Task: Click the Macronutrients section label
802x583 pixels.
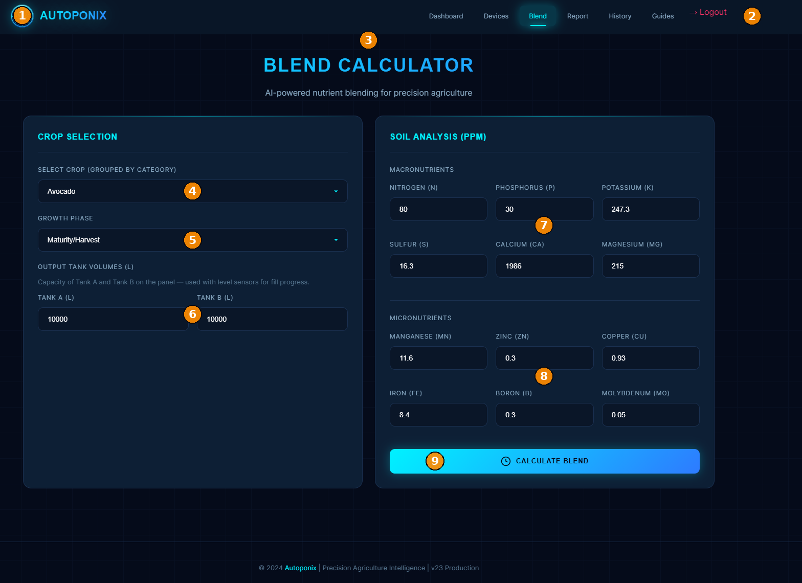Action: (x=421, y=170)
